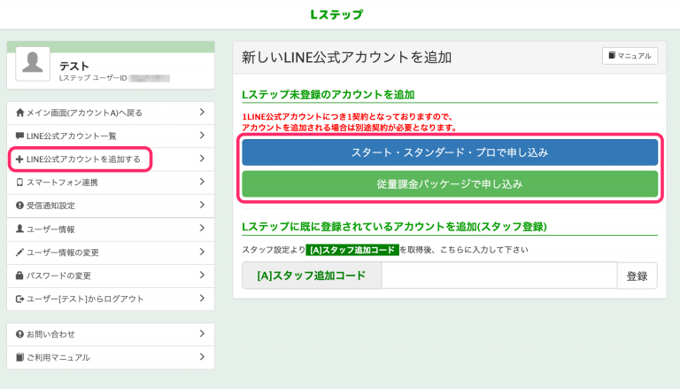This screenshot has width=680, height=389.
Task: Open ご利用マニュアル menu item
Action: 111,357
